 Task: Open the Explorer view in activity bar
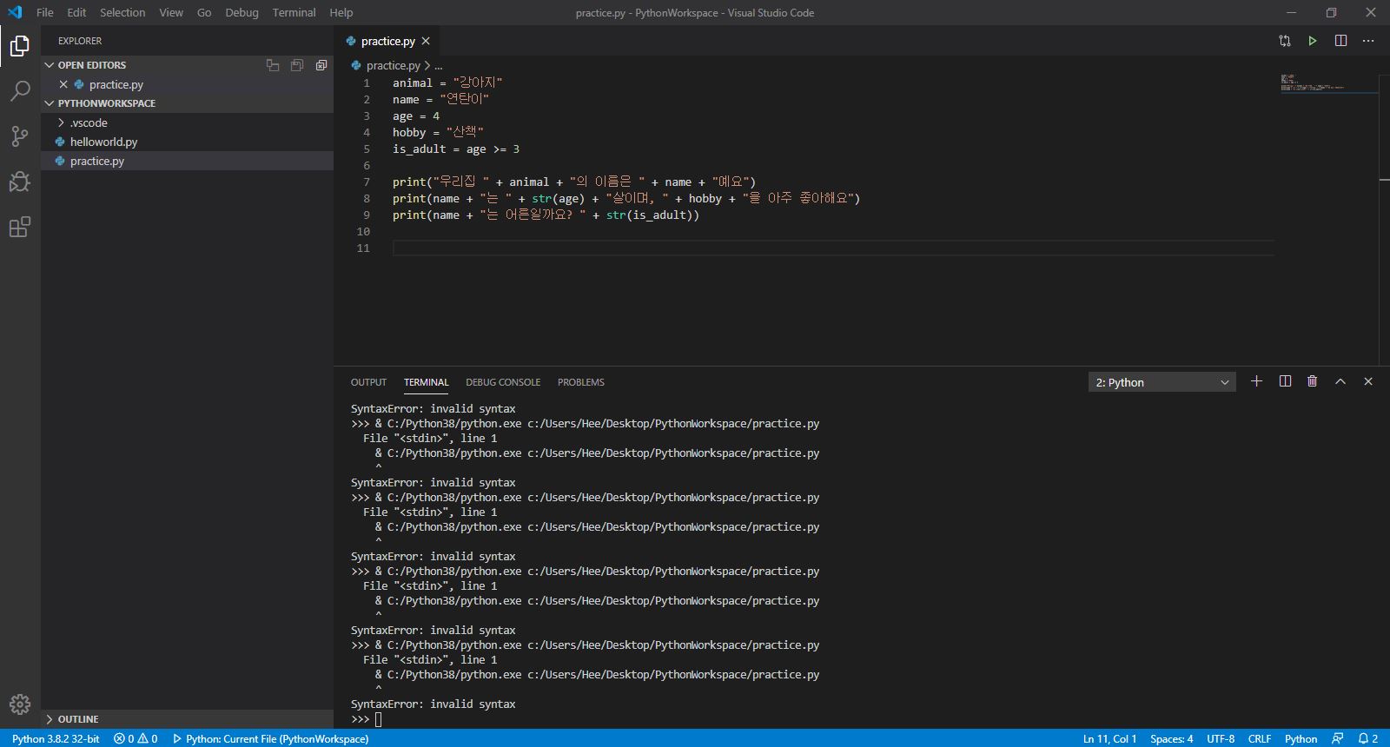[20, 45]
